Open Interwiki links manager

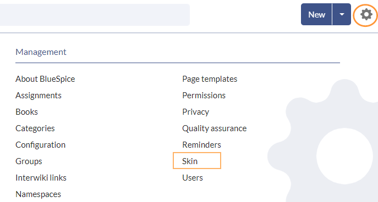[x=41, y=178]
